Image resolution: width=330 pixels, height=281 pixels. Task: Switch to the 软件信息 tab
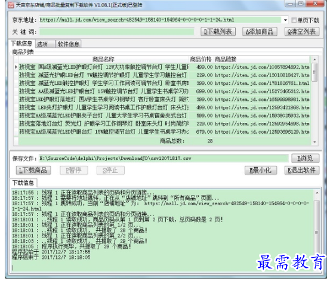coord(69,44)
